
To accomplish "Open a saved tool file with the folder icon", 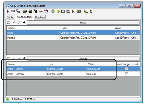I will pos(25,11).
